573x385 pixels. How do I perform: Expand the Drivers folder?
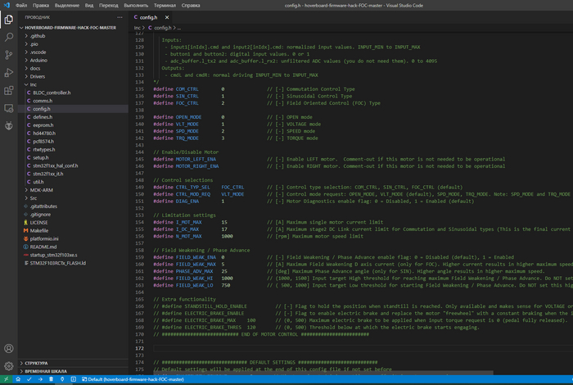tap(38, 76)
